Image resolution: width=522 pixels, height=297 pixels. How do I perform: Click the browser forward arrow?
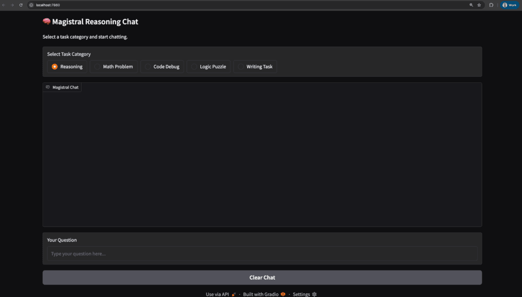[x=12, y=5]
